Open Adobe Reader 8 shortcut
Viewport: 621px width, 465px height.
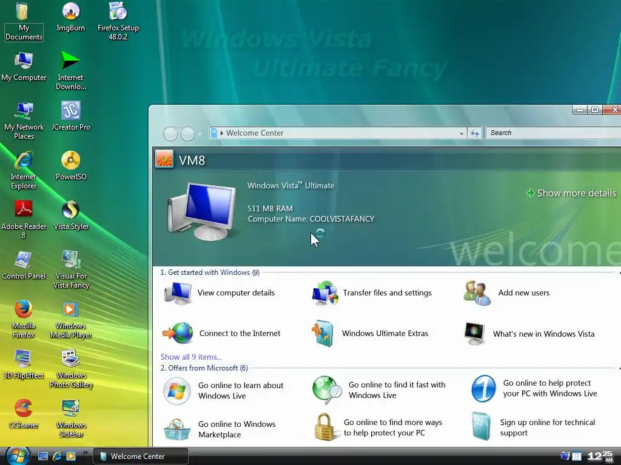click(24, 220)
